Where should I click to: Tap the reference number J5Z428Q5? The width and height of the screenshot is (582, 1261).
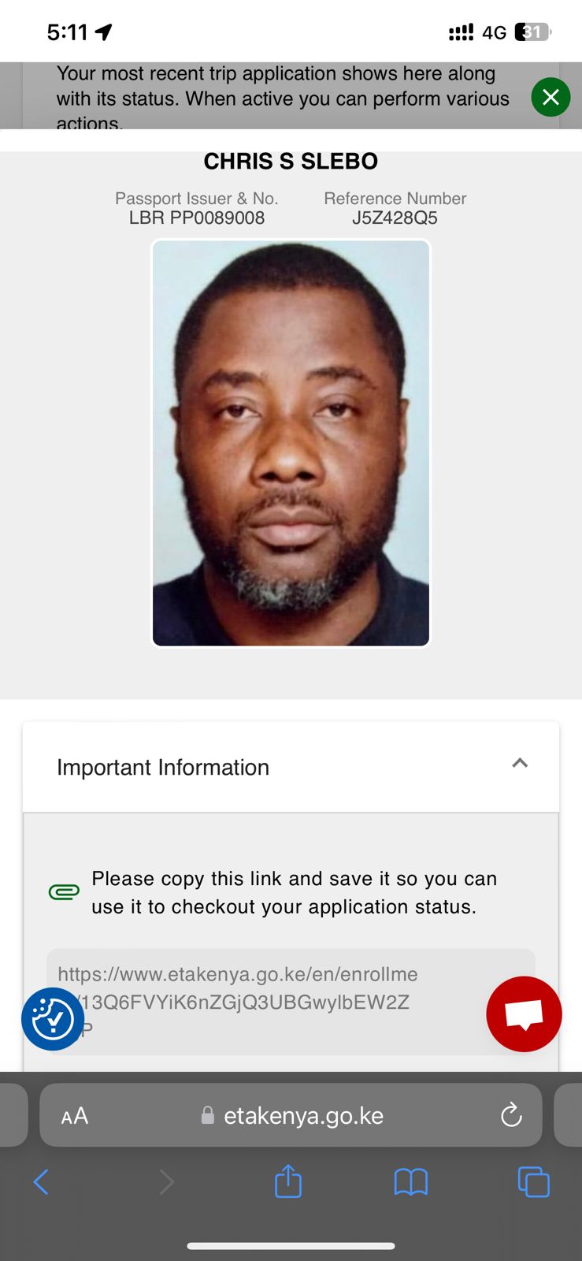395,218
